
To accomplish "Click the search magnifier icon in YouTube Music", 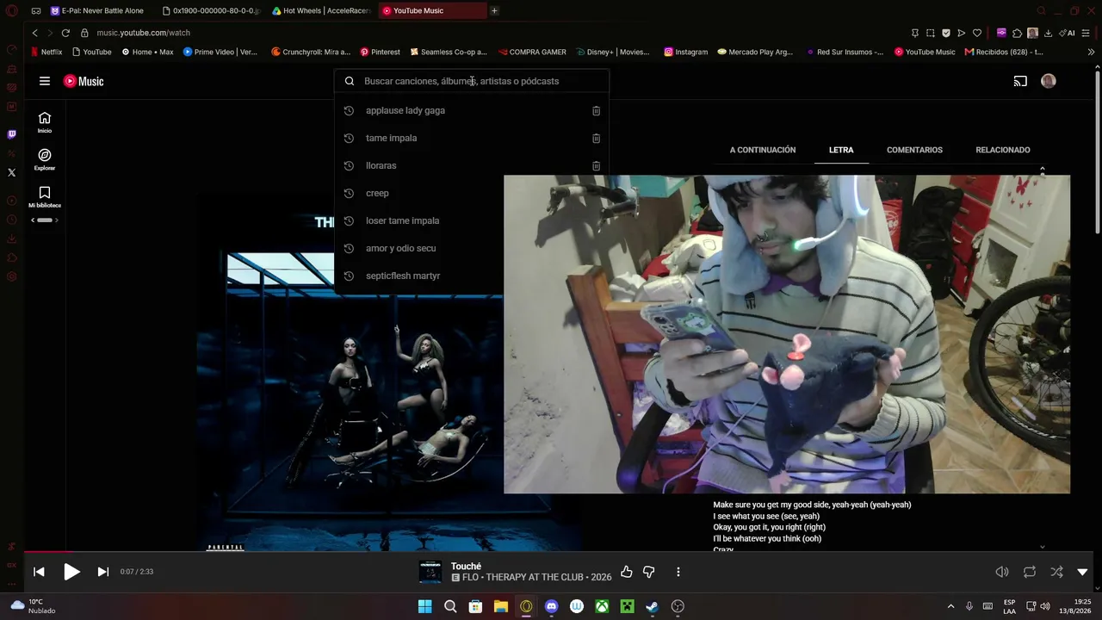I will click(350, 81).
